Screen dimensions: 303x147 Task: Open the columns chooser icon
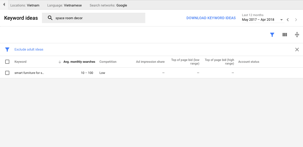pyautogui.click(x=285, y=35)
